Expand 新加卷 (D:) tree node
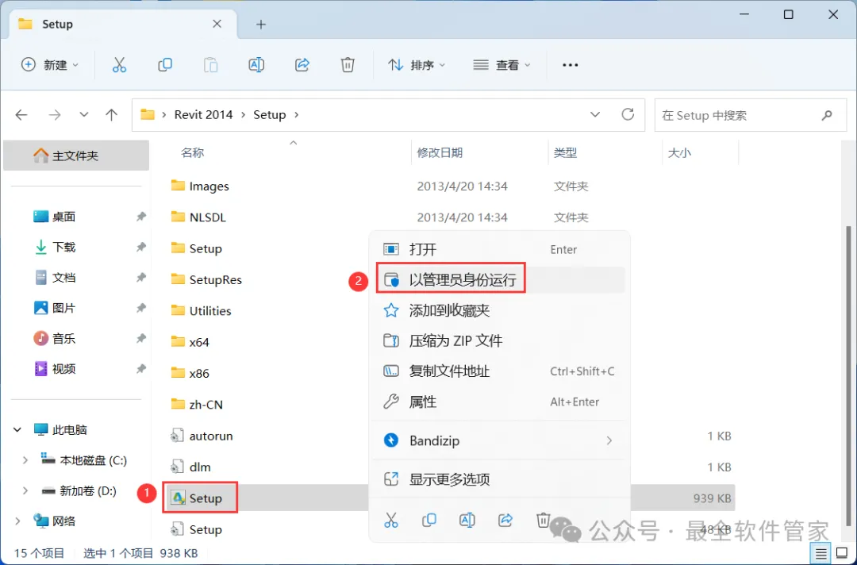Screen dimensions: 857x565 click(x=25, y=491)
